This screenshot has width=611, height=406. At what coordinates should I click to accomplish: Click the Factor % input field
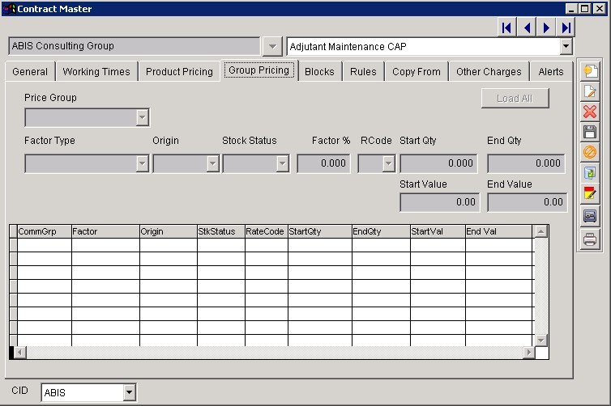[x=323, y=163]
